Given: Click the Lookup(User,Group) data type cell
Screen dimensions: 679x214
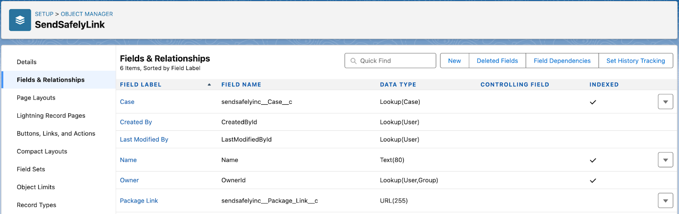Looking at the screenshot, I should 409,180.
